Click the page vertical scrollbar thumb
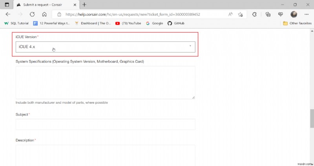This screenshot has height=166, width=314. (x=312, y=119)
